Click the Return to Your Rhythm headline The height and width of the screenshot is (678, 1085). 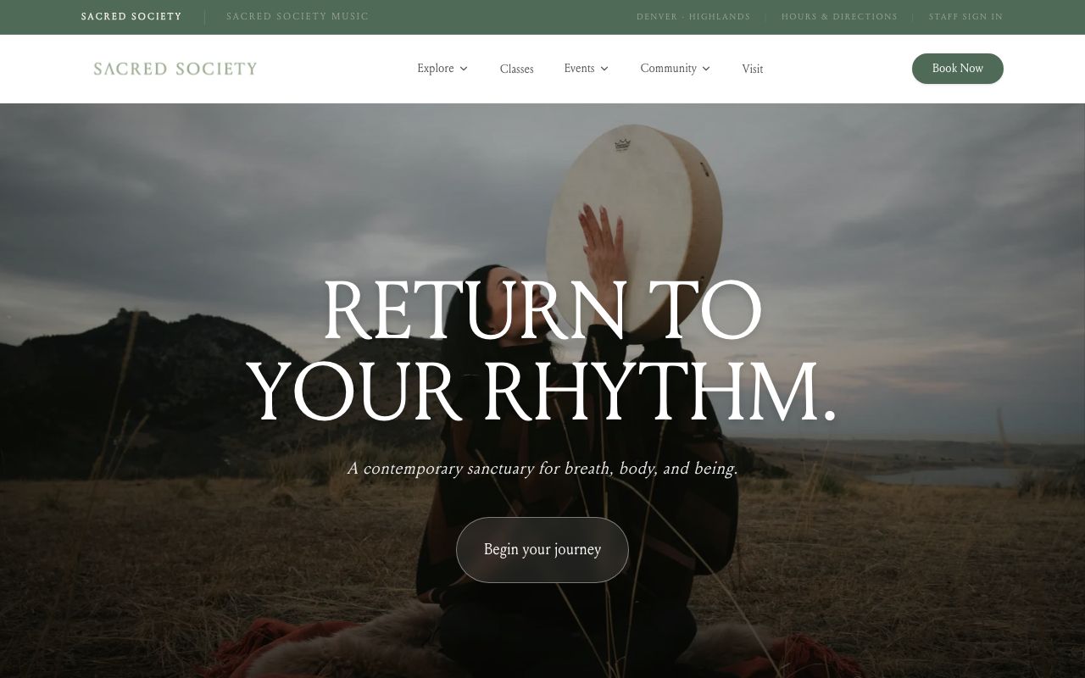tap(542, 351)
